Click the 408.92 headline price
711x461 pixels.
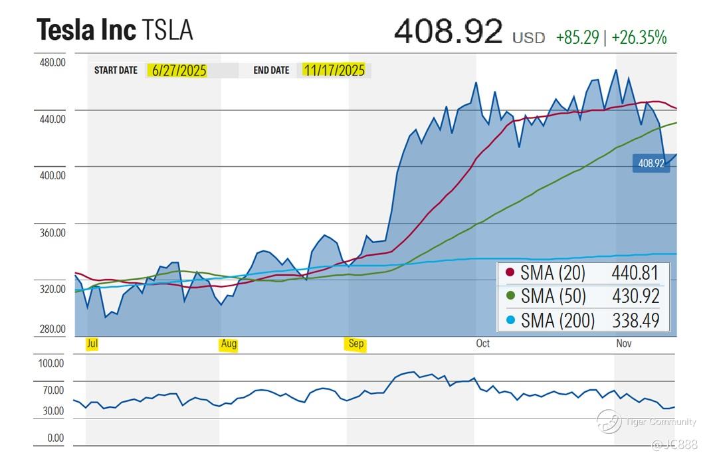click(x=449, y=31)
